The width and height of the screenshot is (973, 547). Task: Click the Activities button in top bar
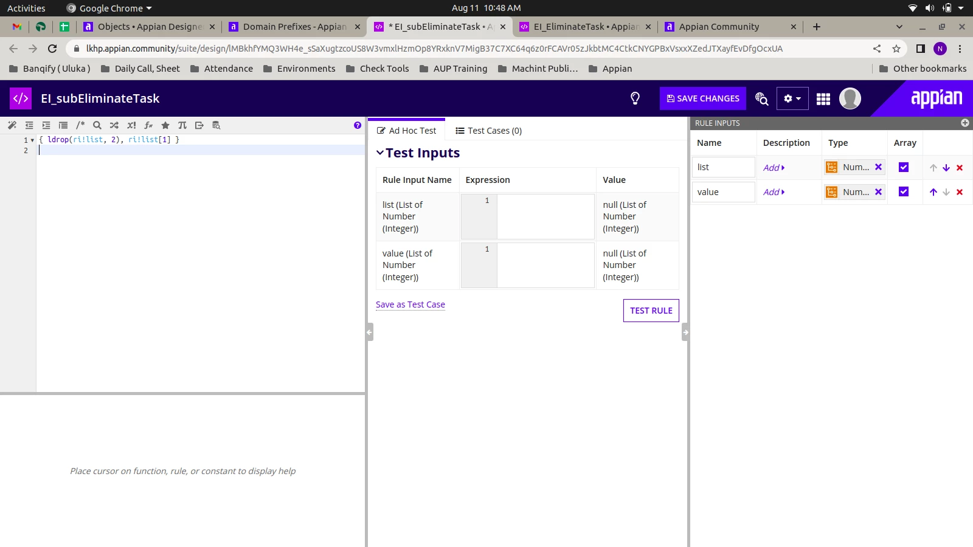click(26, 9)
